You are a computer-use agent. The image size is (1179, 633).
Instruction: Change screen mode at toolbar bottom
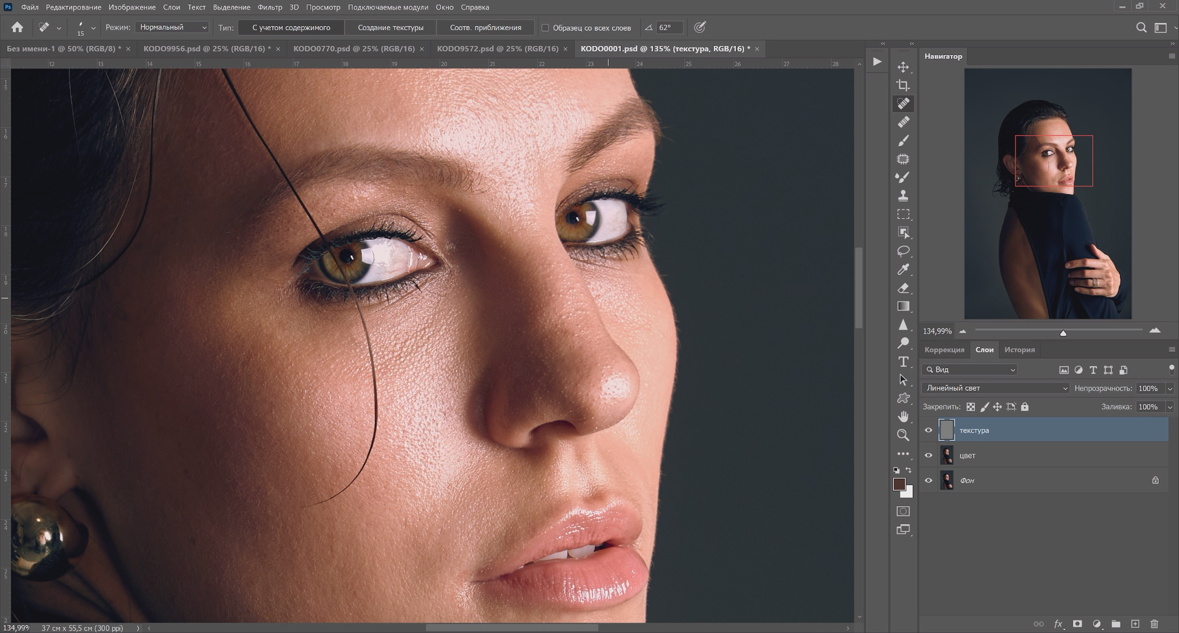903,529
